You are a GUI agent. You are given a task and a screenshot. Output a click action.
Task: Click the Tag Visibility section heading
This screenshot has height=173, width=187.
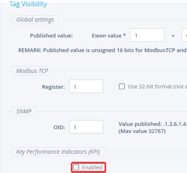tap(28, 4)
